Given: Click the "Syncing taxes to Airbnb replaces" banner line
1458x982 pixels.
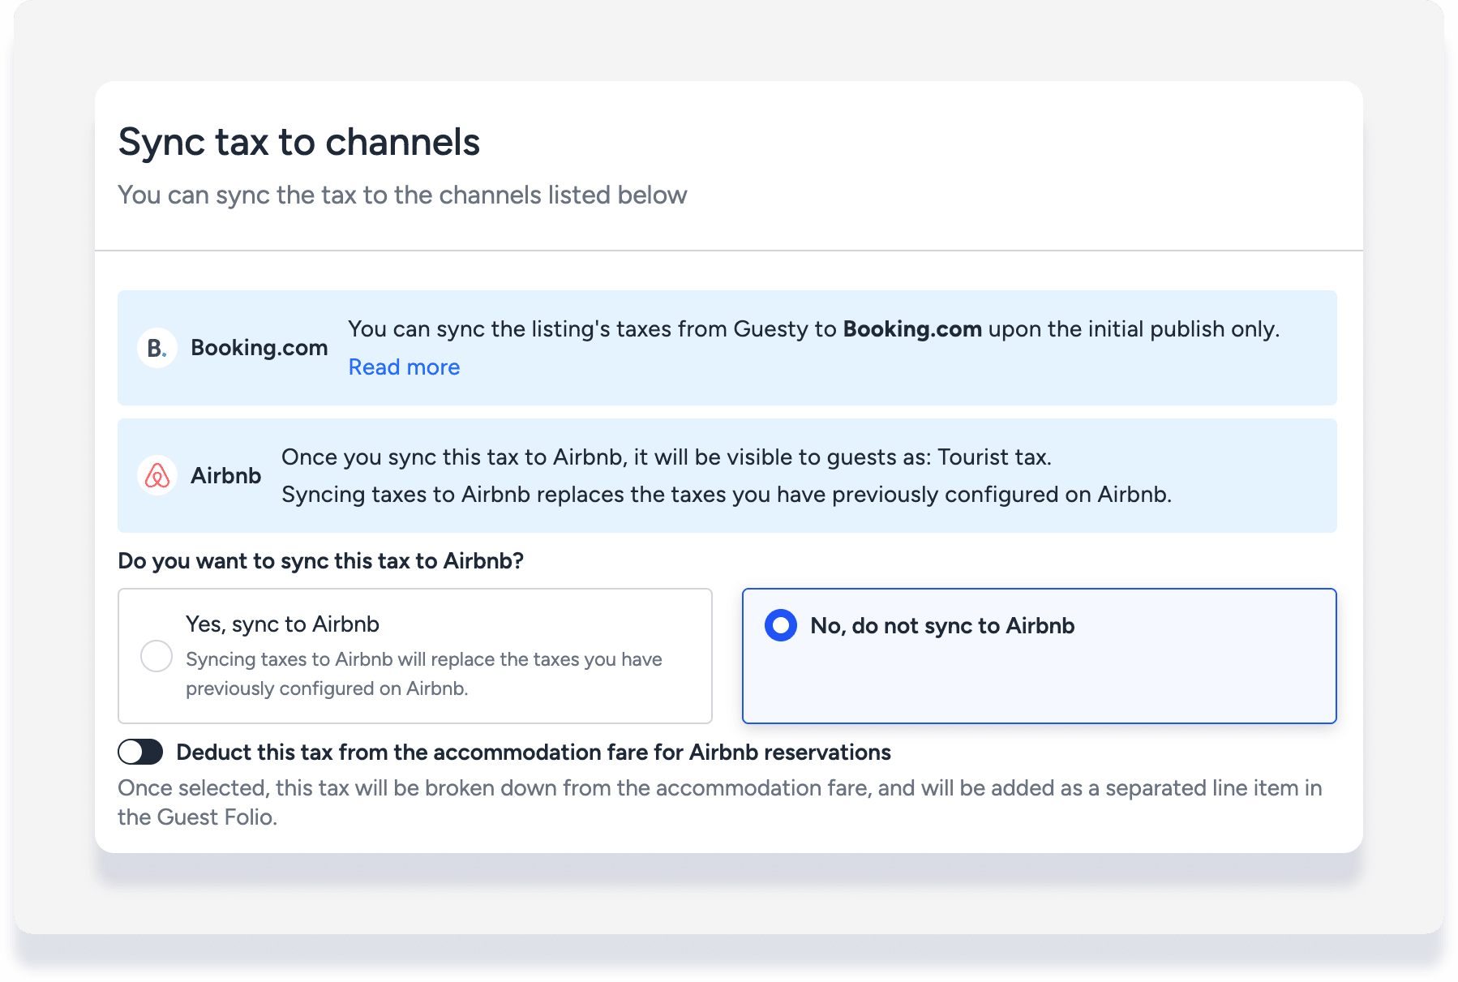Looking at the screenshot, I should pyautogui.click(x=726, y=495).
